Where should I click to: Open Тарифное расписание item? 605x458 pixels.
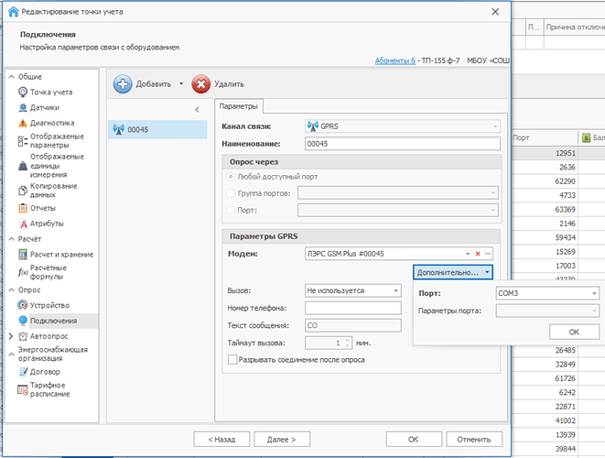[x=44, y=389]
